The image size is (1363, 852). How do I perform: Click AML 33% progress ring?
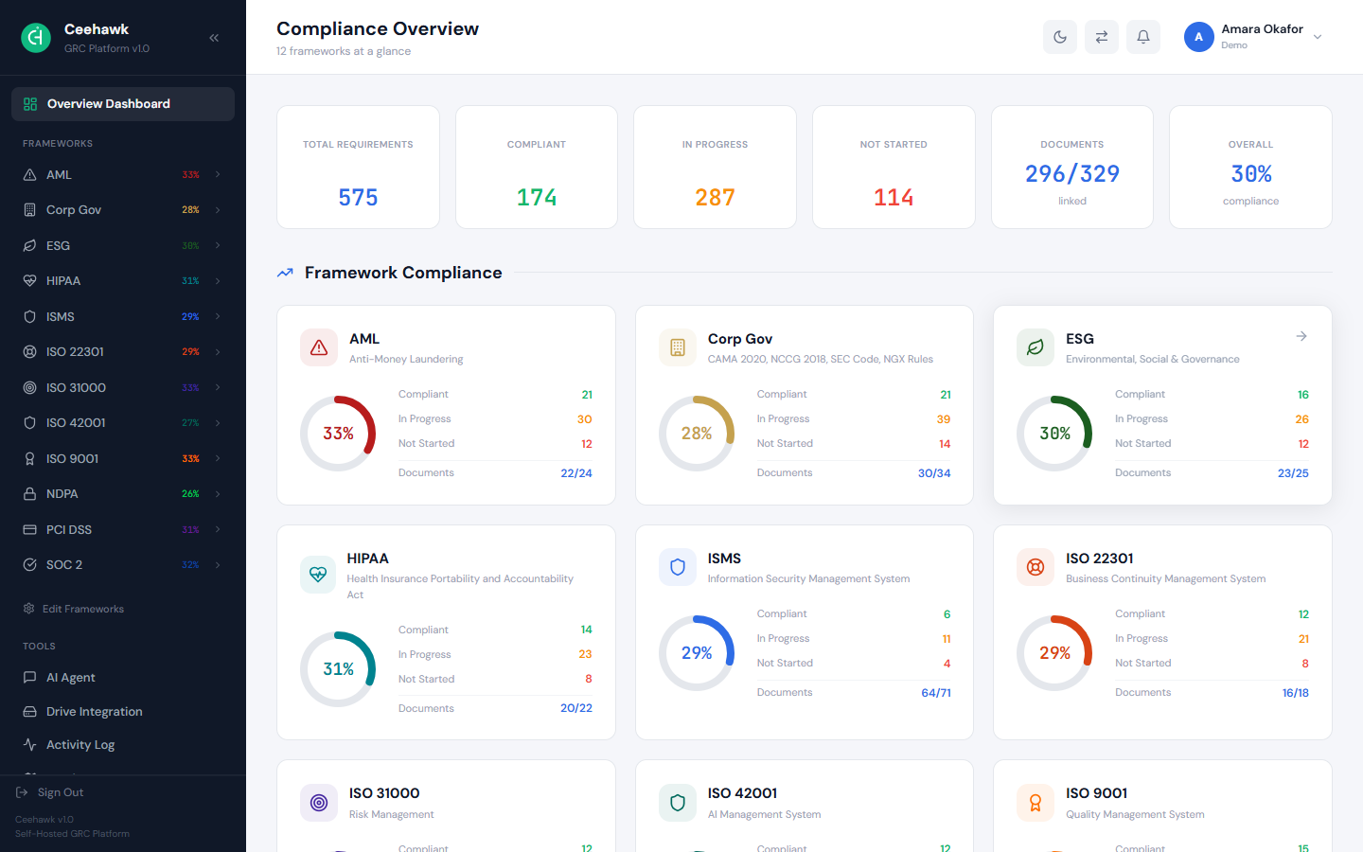click(x=338, y=434)
